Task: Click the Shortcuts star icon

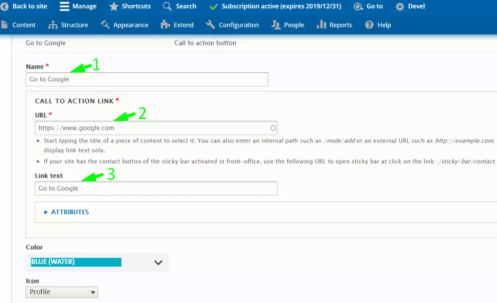Action: tap(114, 6)
